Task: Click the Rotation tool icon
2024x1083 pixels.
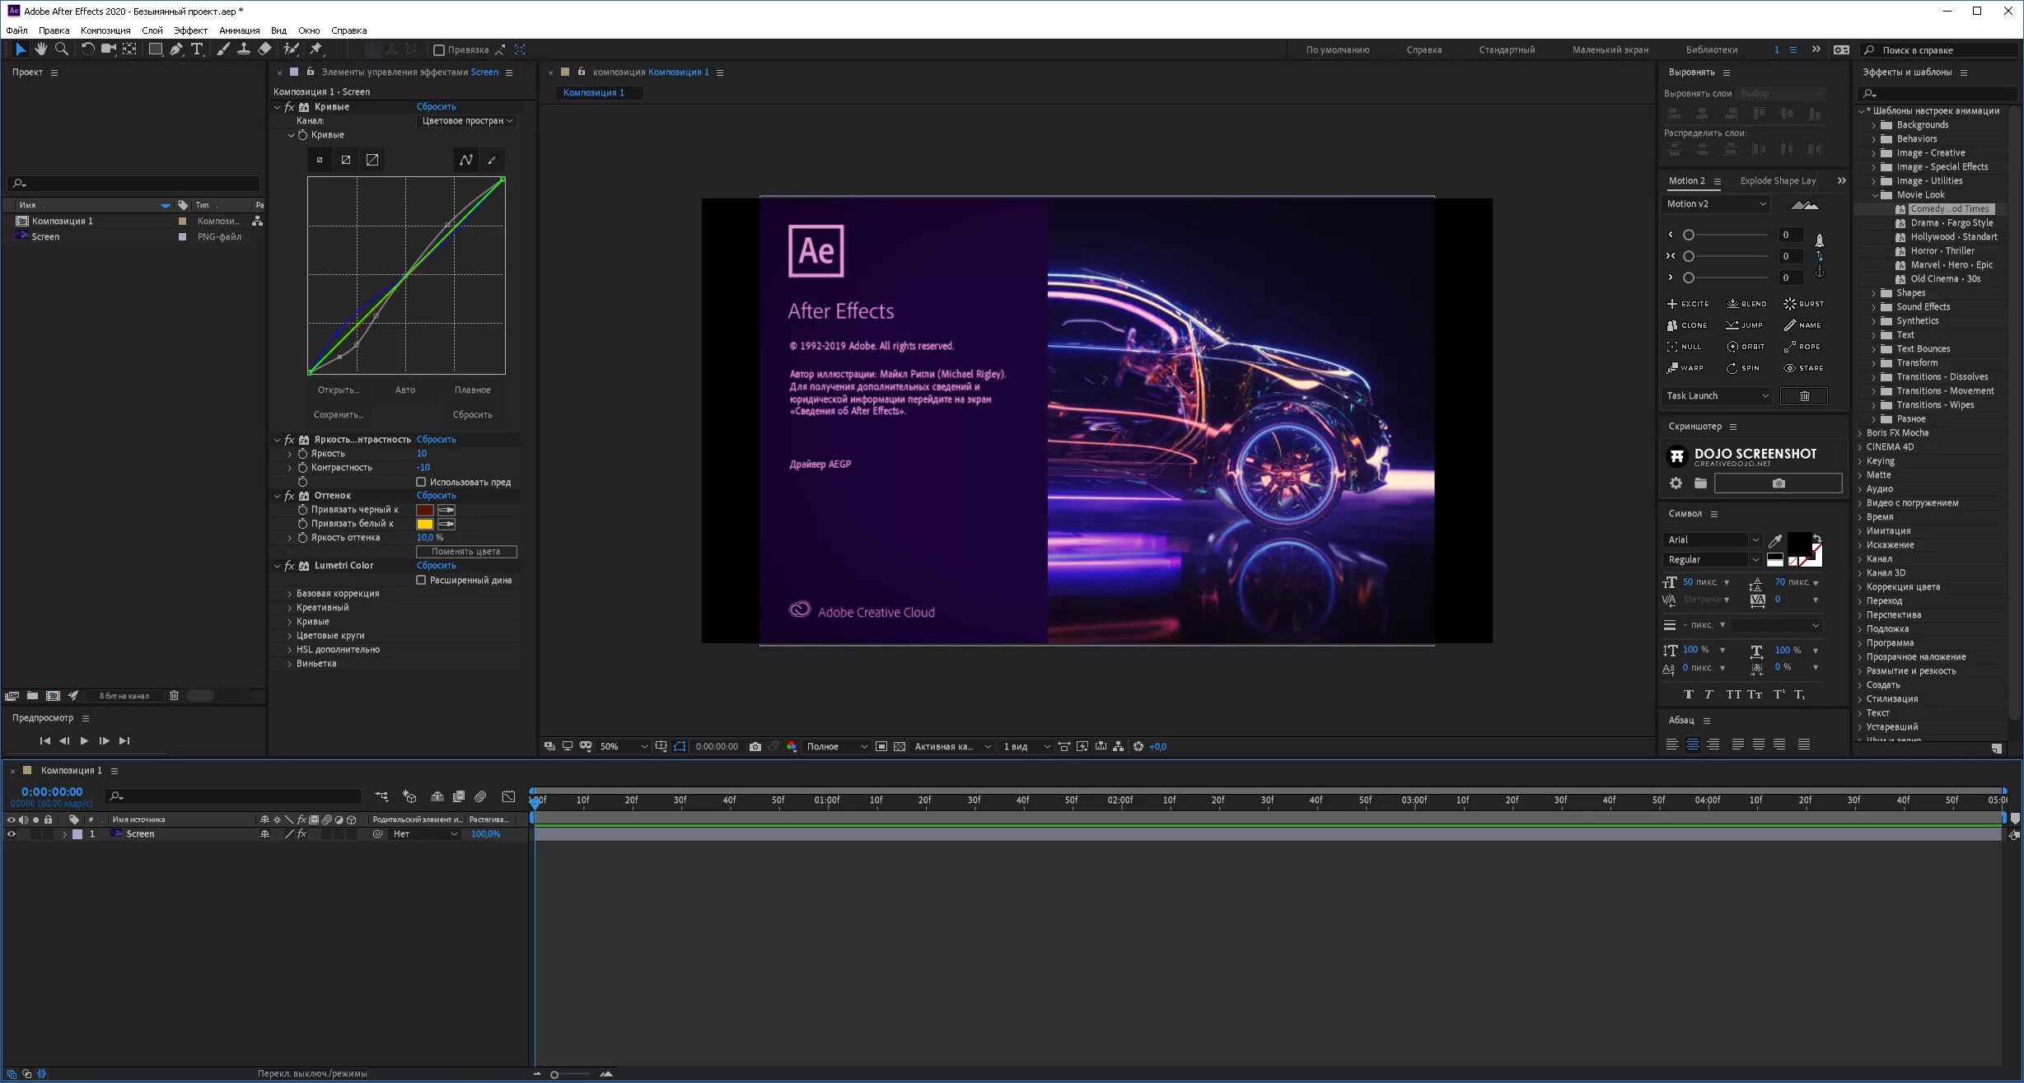Action: click(86, 49)
